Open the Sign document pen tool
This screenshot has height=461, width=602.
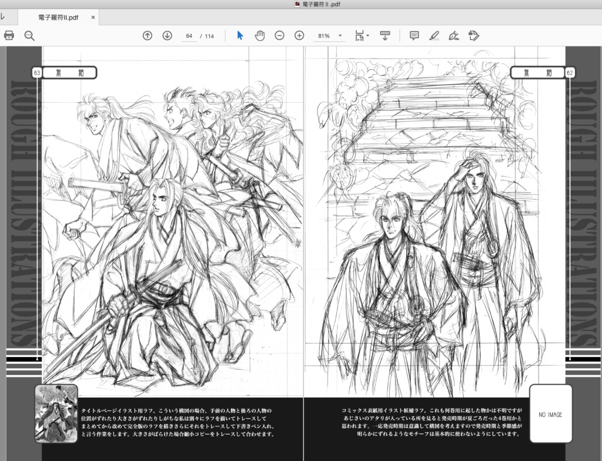[454, 36]
